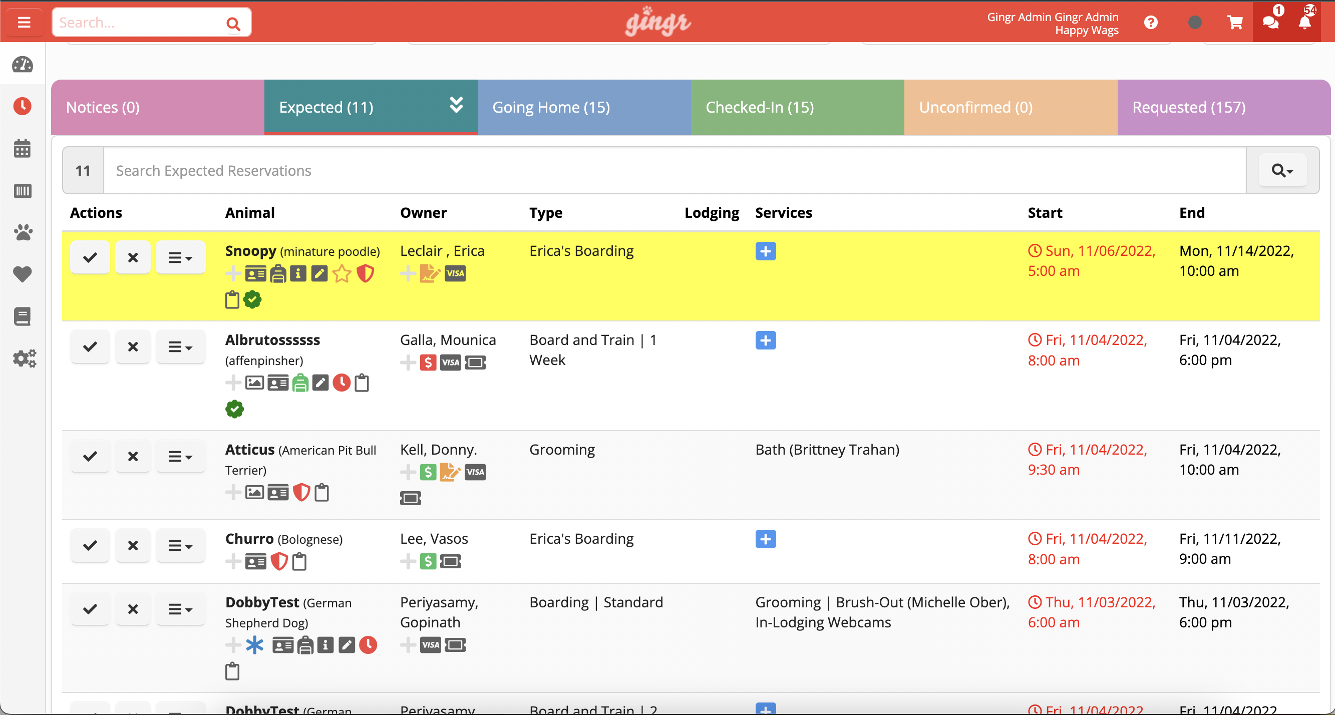Open the Requested reservations tab
This screenshot has height=715, width=1335.
coord(1188,107)
